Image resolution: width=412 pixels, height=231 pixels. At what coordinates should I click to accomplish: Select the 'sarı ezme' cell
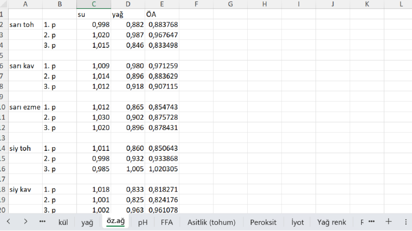coord(25,107)
